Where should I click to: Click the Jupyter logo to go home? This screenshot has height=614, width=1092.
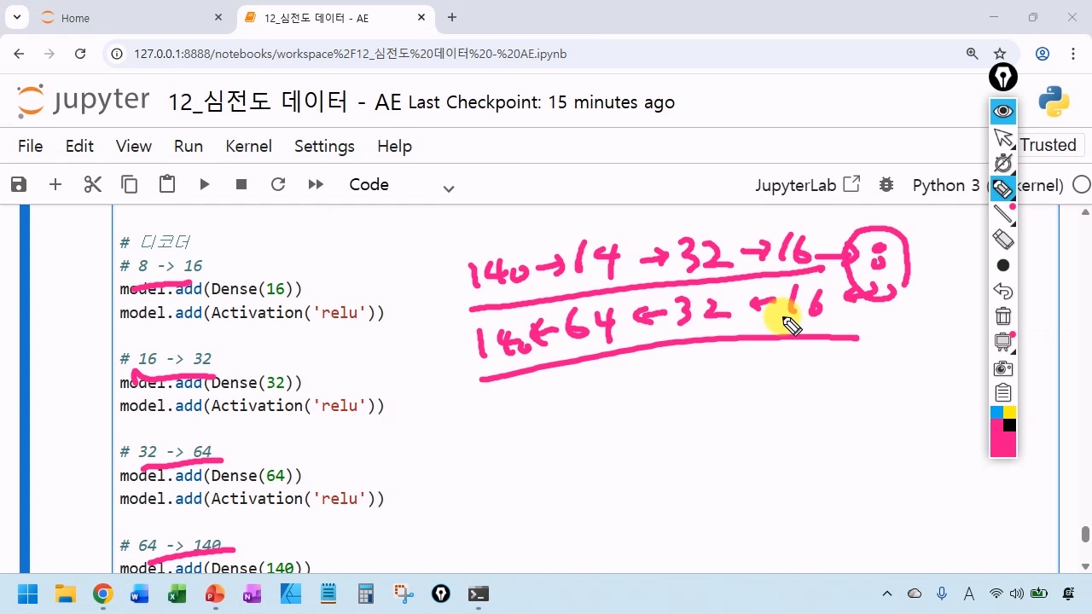tap(83, 101)
